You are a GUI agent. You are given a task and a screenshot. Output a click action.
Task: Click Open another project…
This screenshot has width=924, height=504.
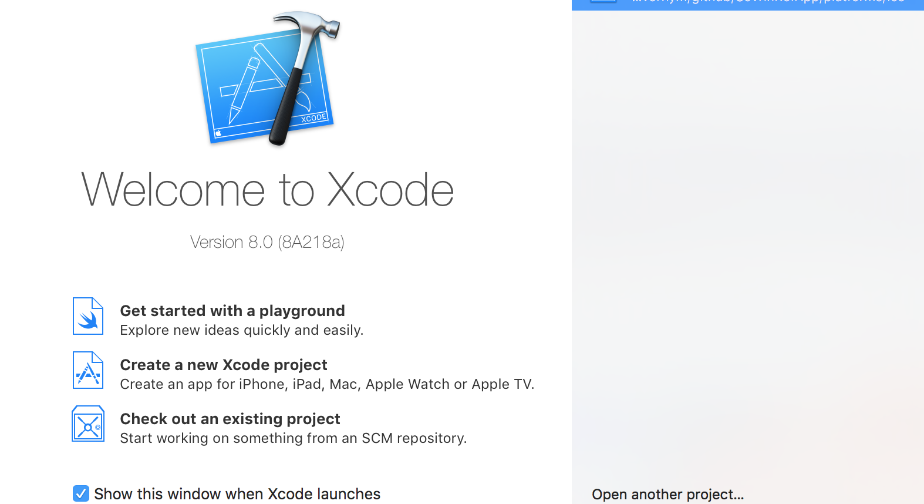coord(668,495)
